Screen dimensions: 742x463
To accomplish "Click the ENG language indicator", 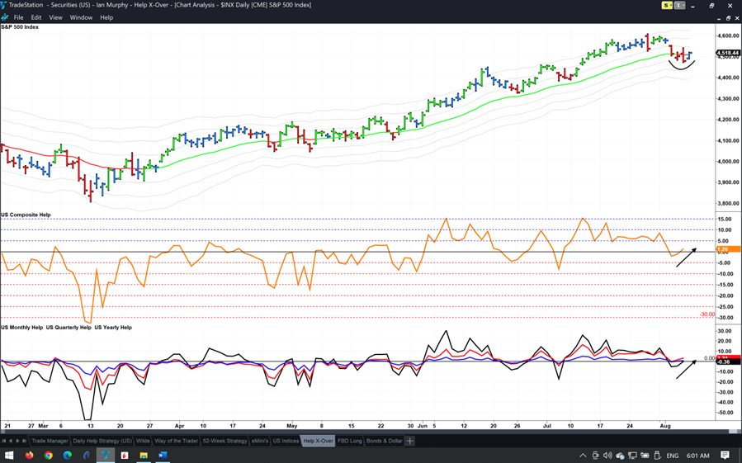I will click(x=673, y=456).
